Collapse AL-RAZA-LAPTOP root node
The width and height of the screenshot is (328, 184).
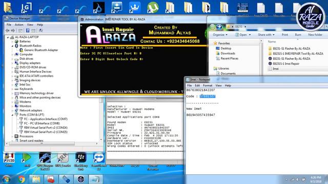(8, 37)
